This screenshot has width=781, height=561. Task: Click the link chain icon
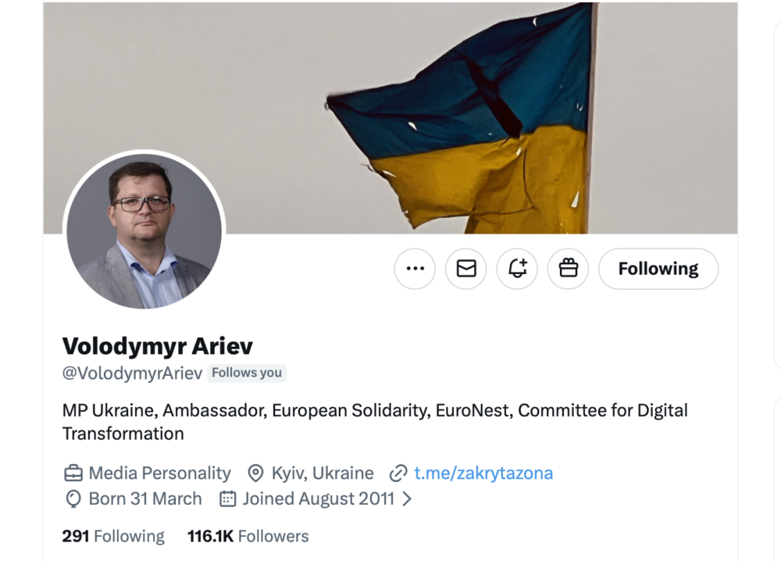tap(398, 473)
